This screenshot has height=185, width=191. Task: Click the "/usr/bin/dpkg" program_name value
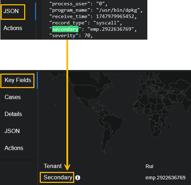click(119, 10)
